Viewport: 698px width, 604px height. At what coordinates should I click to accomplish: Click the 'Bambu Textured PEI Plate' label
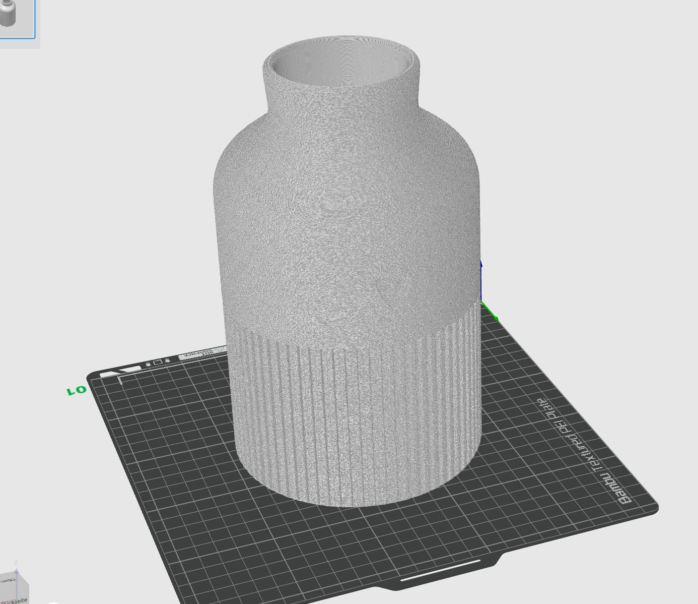click(584, 451)
